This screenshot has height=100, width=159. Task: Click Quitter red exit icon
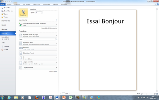coord(3,50)
